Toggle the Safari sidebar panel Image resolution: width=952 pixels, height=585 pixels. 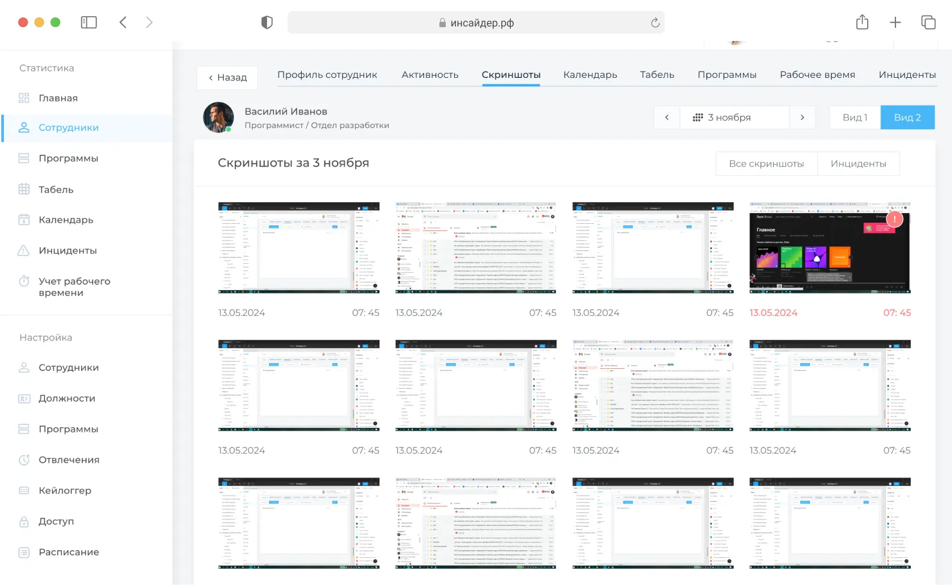click(x=89, y=23)
